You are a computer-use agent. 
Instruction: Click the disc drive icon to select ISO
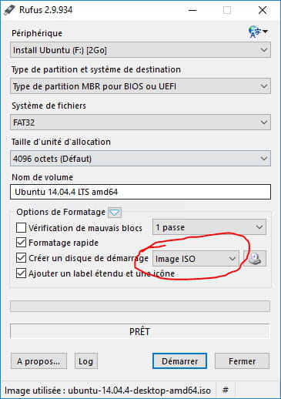pyautogui.click(x=255, y=259)
